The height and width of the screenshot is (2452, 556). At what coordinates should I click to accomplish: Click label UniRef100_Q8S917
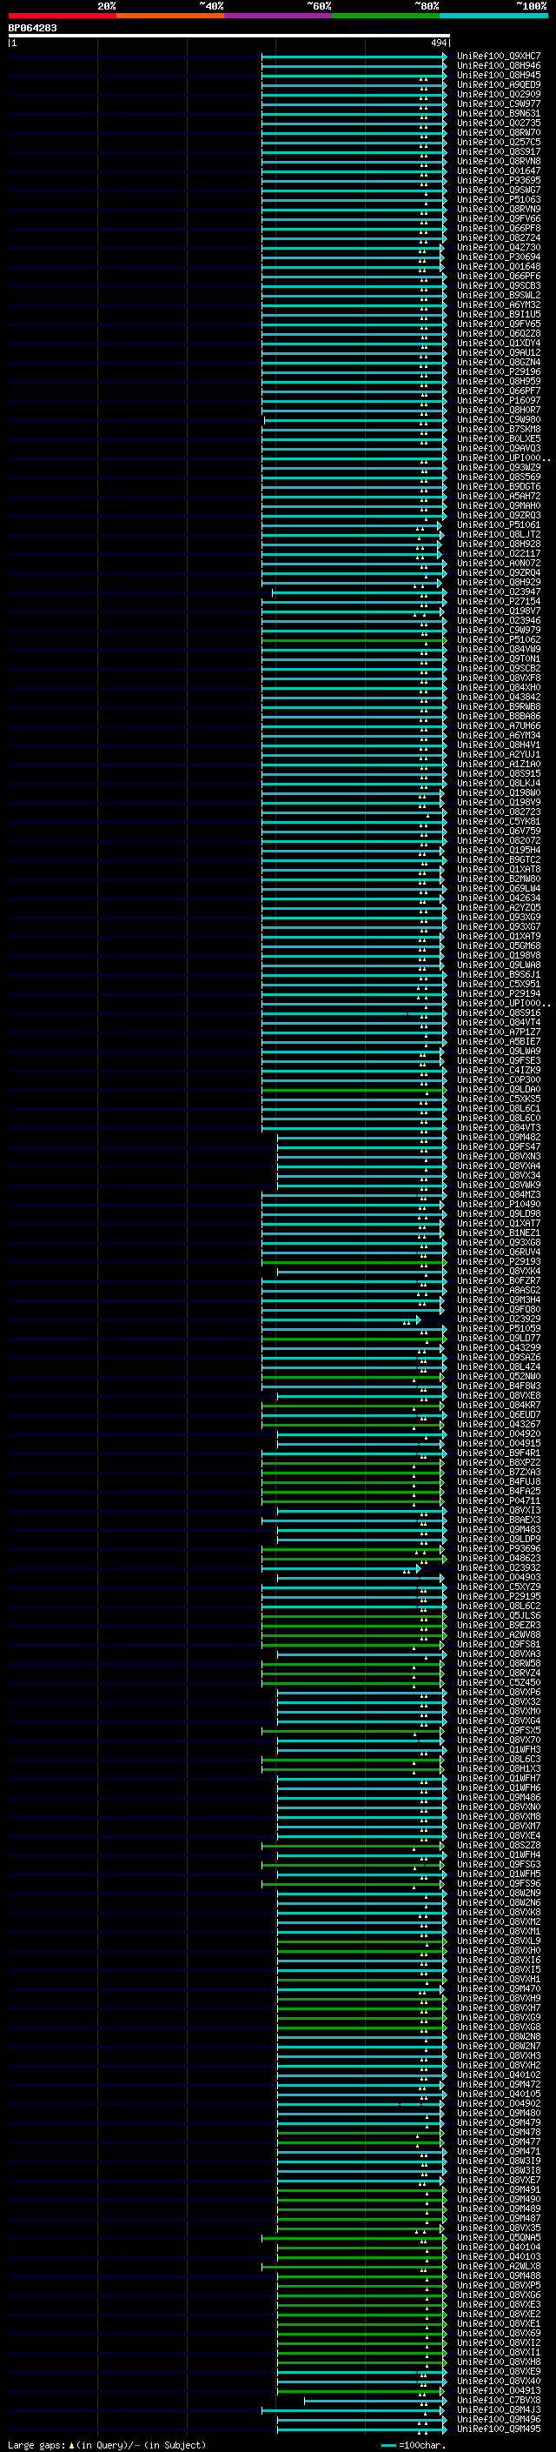[x=499, y=151]
